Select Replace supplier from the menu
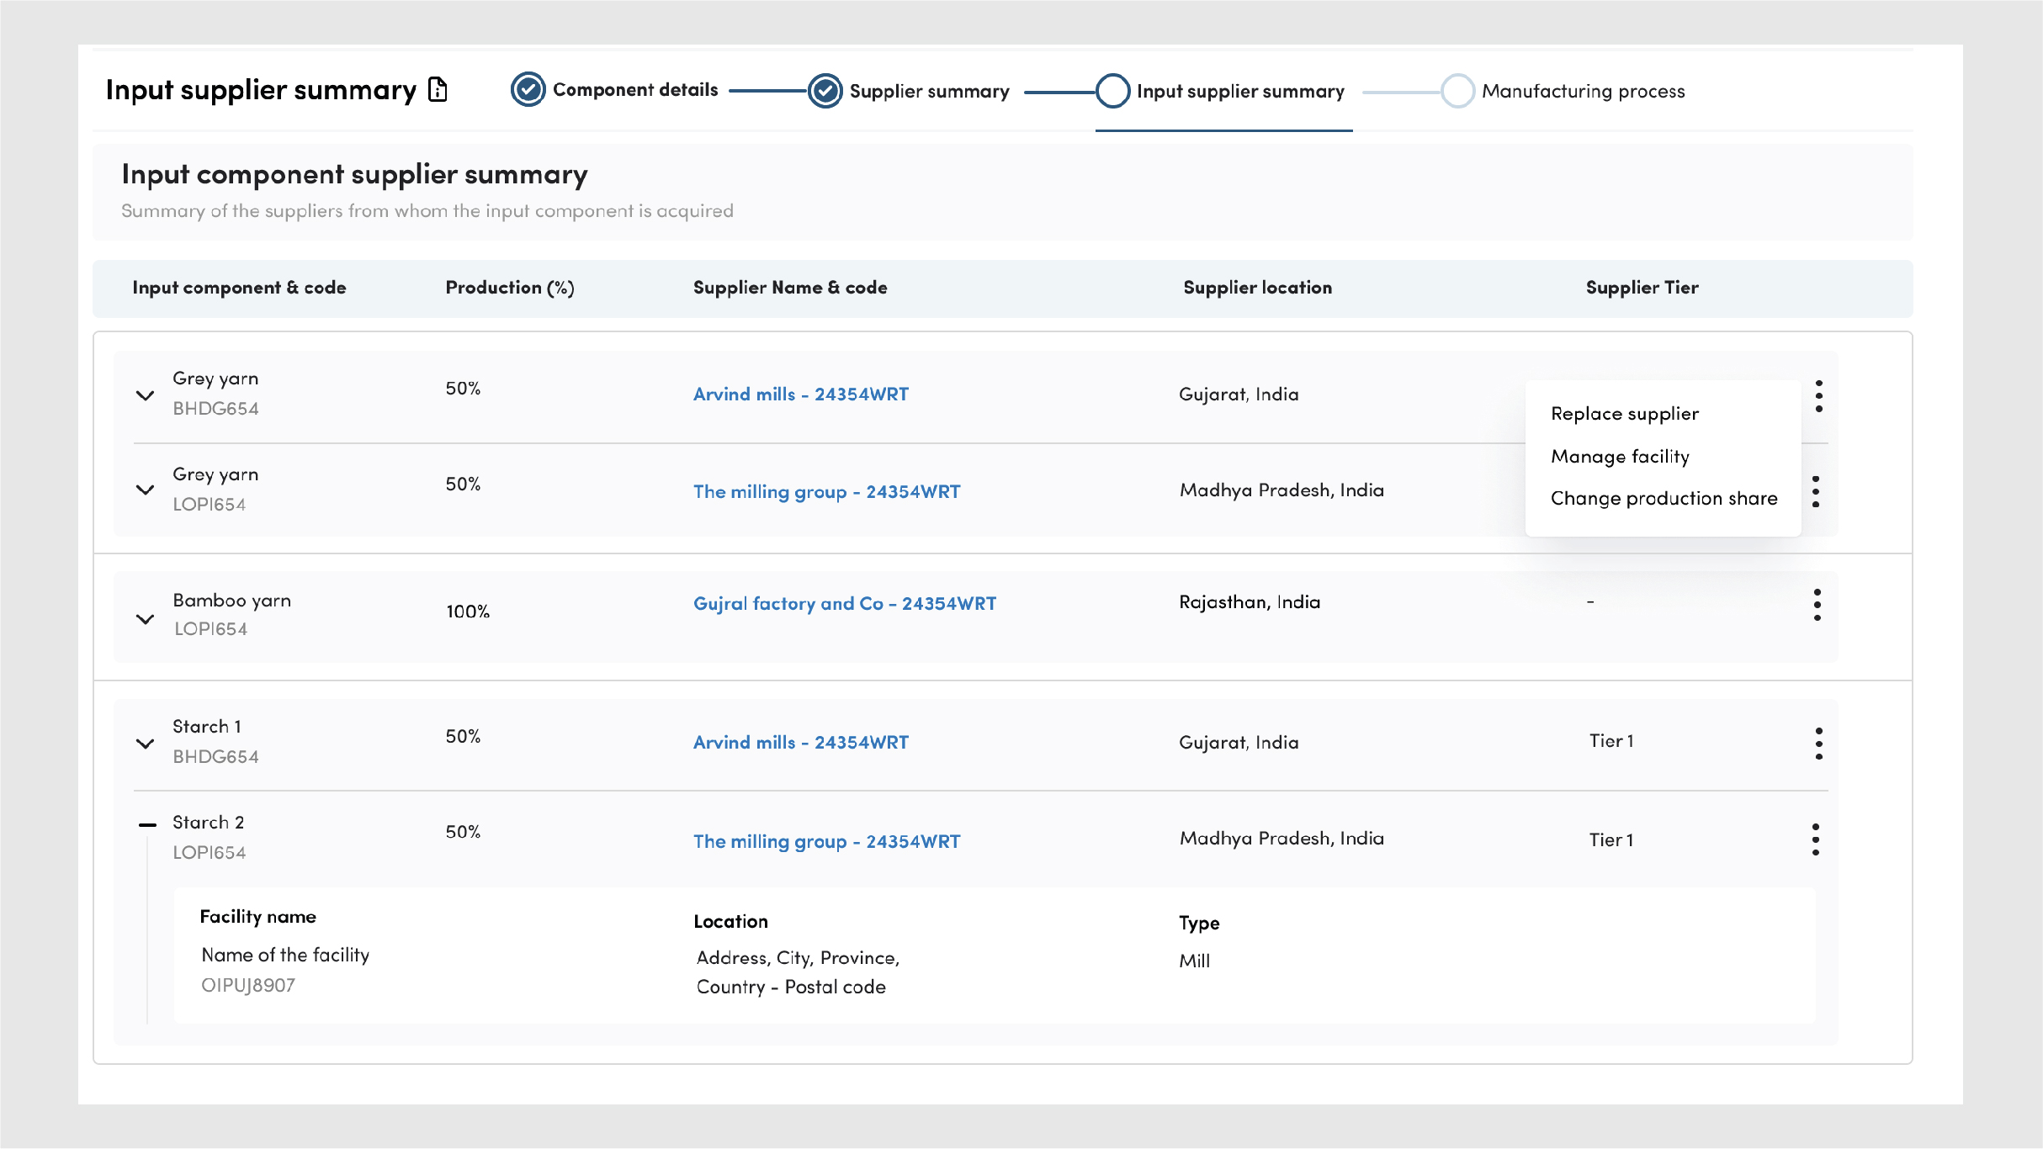Viewport: 2043px width, 1149px height. 1624,414
